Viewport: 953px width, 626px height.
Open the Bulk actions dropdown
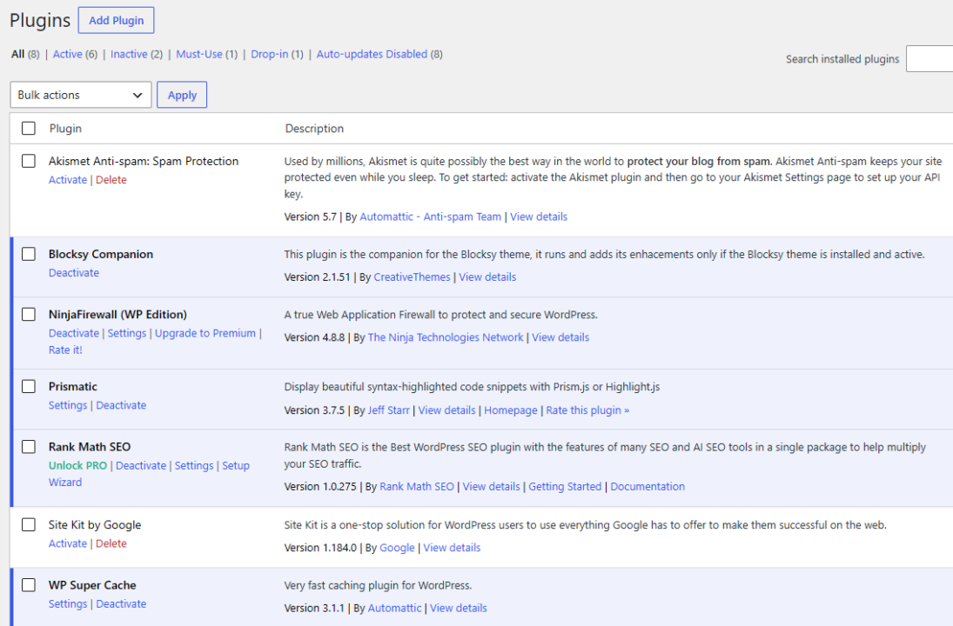tap(81, 95)
